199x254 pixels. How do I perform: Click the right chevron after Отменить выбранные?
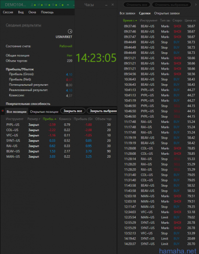(196, 5)
